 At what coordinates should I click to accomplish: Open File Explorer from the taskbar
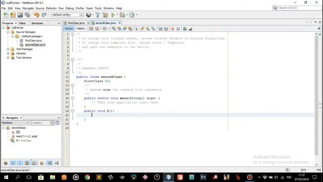[x=52, y=177]
